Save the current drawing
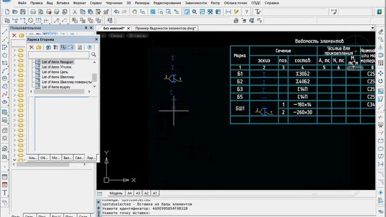The width and height of the screenshot is (386, 217). tap(23, 12)
